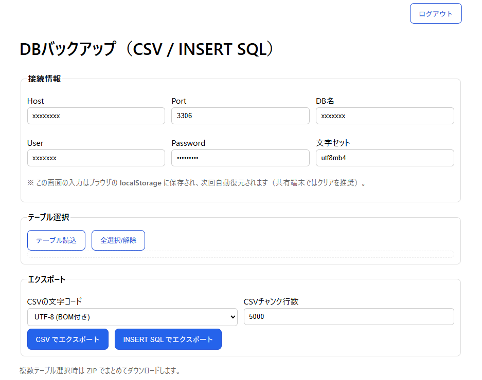The width and height of the screenshot is (482, 380).
Task: Click the ログアウト button
Action: 435,13
